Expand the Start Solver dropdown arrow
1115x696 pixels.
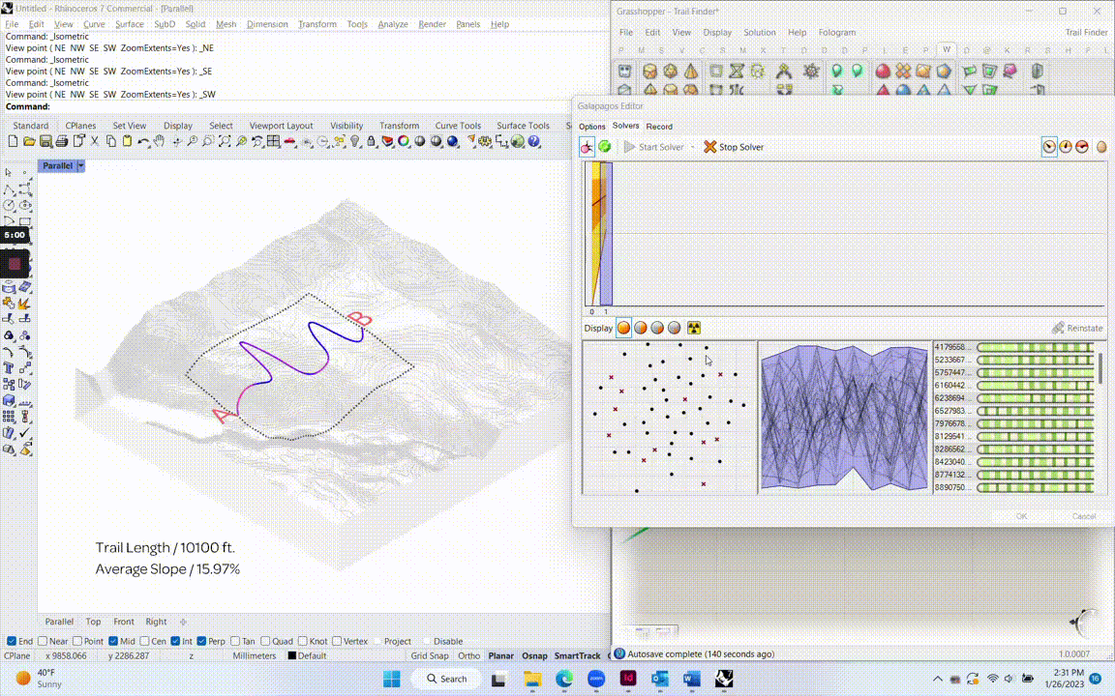[x=692, y=147]
